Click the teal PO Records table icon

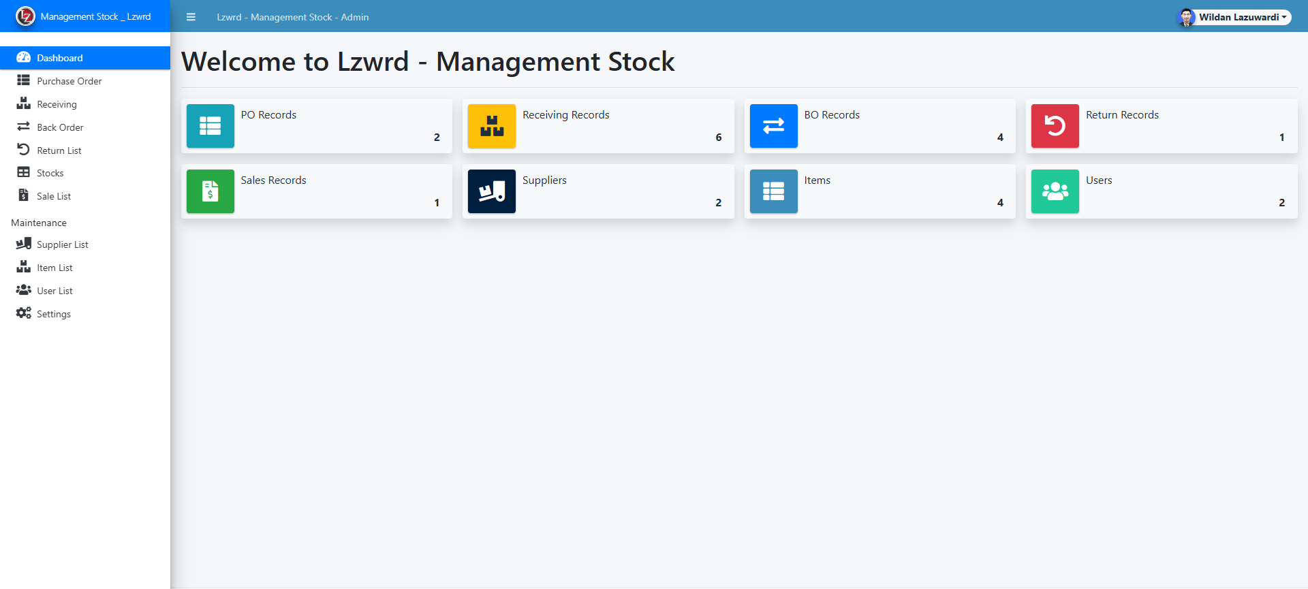point(210,126)
